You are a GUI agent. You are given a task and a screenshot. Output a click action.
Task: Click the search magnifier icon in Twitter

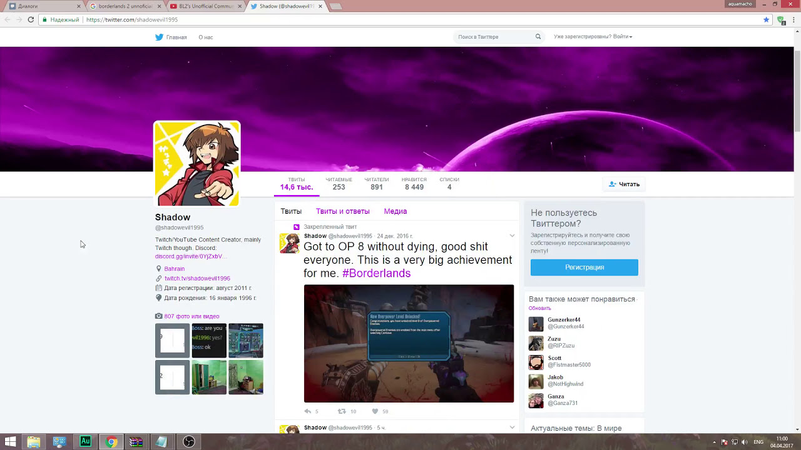(x=538, y=37)
